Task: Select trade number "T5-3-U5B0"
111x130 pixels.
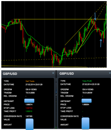Action: click(x=30, y=93)
